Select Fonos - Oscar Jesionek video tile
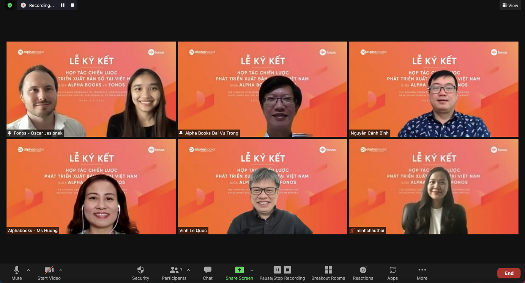The width and height of the screenshot is (525, 283). tap(91, 89)
